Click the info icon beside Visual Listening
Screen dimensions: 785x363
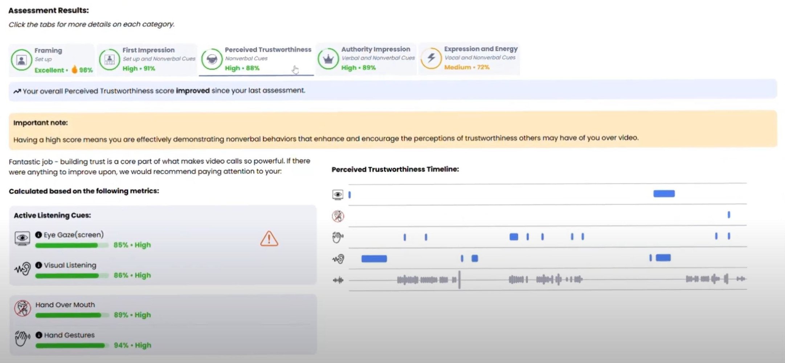[x=38, y=265]
